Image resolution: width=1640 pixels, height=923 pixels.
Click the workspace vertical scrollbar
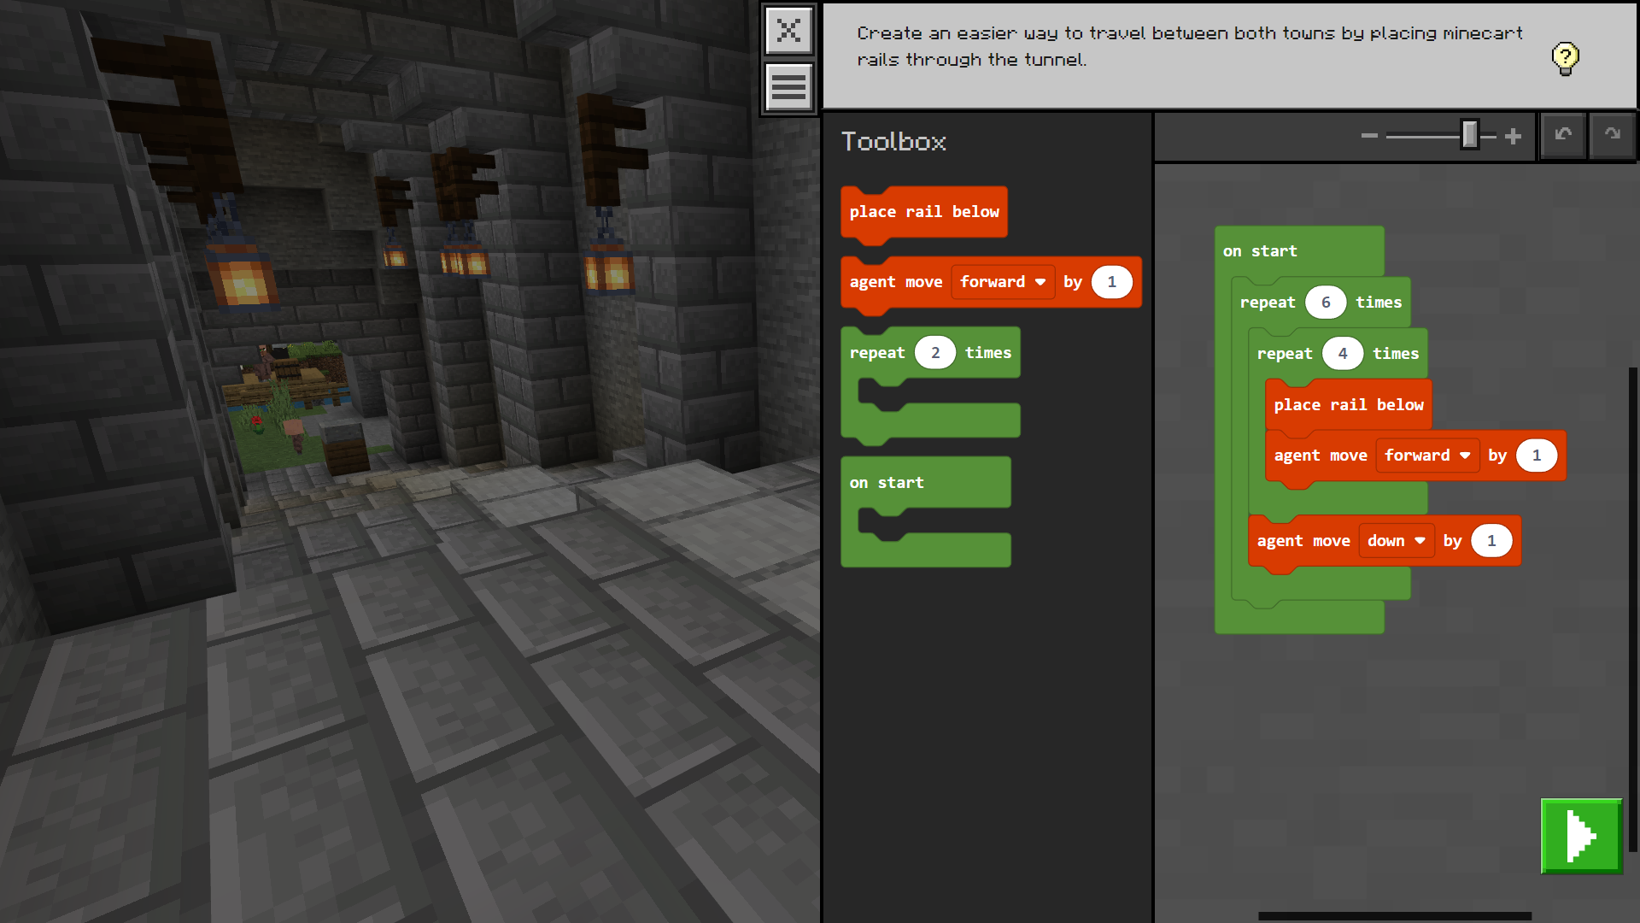click(x=1632, y=608)
